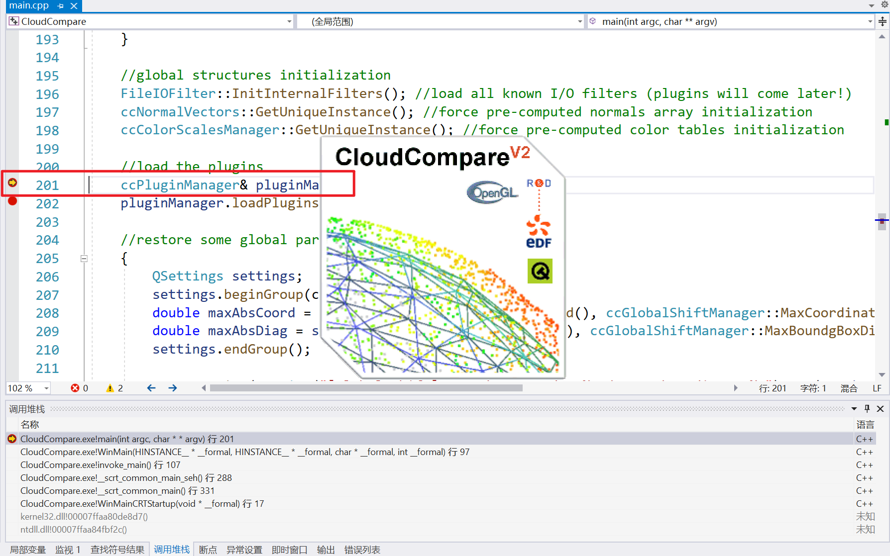The width and height of the screenshot is (890, 556).
Task: Toggle the breakpoint marker on line 201
Action: 12,183
